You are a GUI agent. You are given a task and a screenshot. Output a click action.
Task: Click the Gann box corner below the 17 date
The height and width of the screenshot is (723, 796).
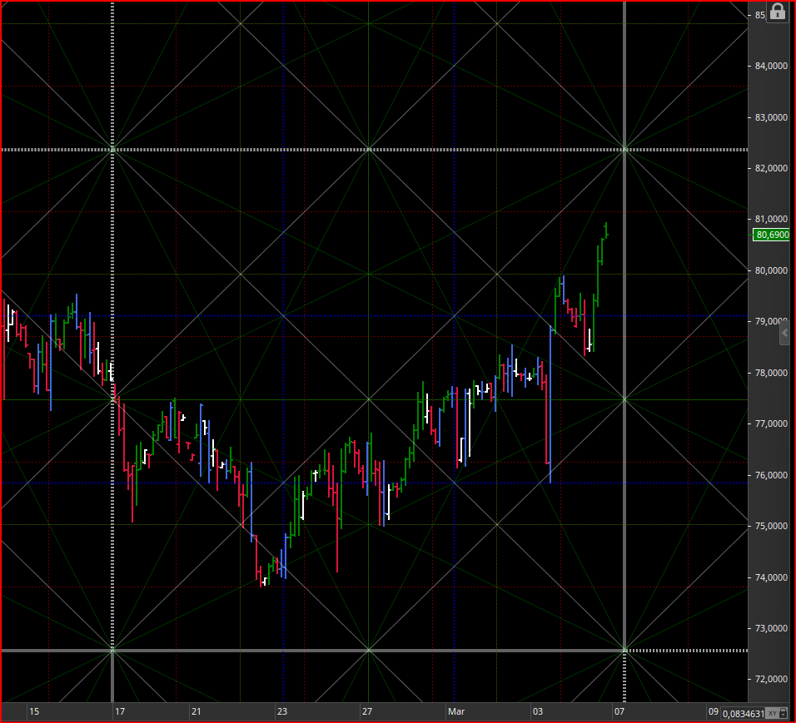click(112, 650)
